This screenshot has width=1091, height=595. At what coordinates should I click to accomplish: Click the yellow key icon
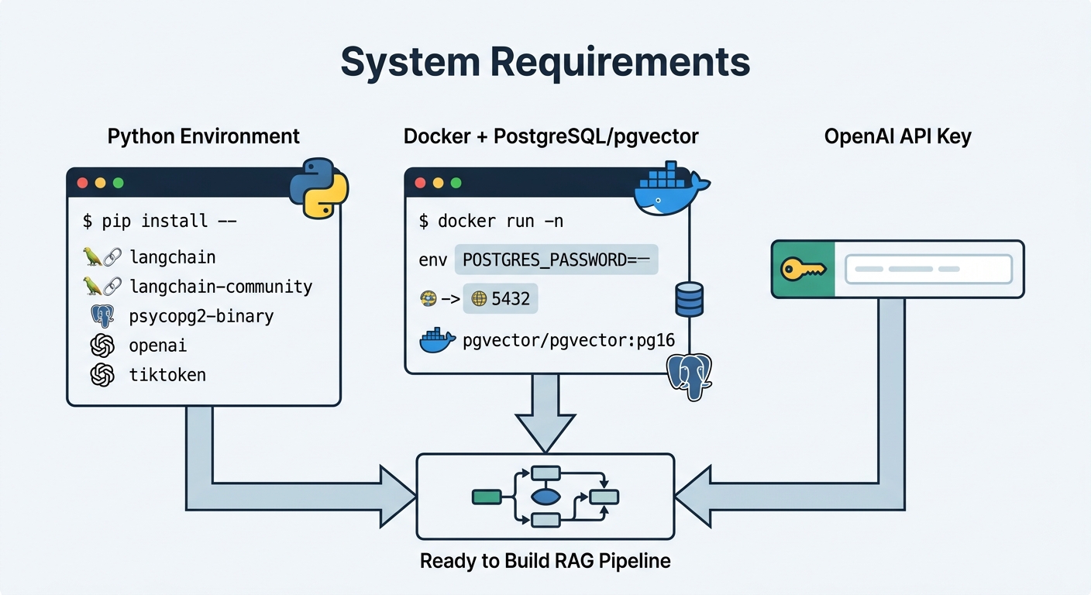[804, 270]
